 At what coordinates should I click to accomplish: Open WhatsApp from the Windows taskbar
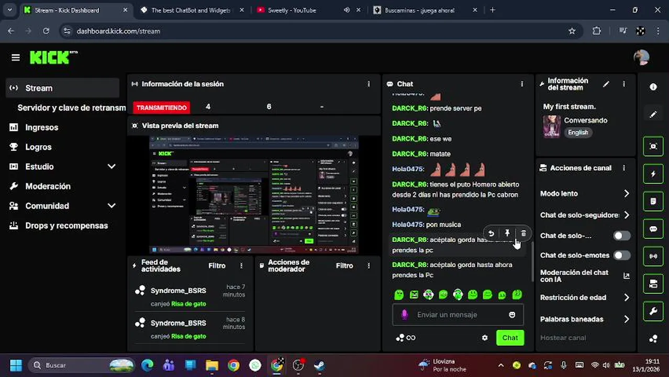pos(255,365)
